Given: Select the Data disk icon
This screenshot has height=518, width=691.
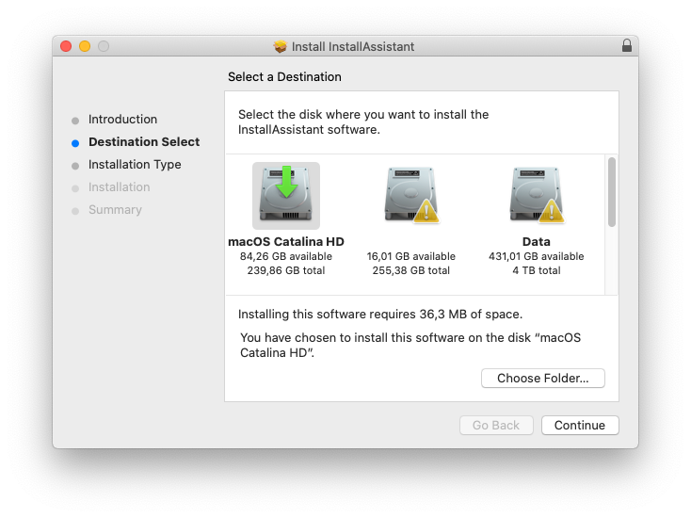Looking at the screenshot, I should [537, 195].
